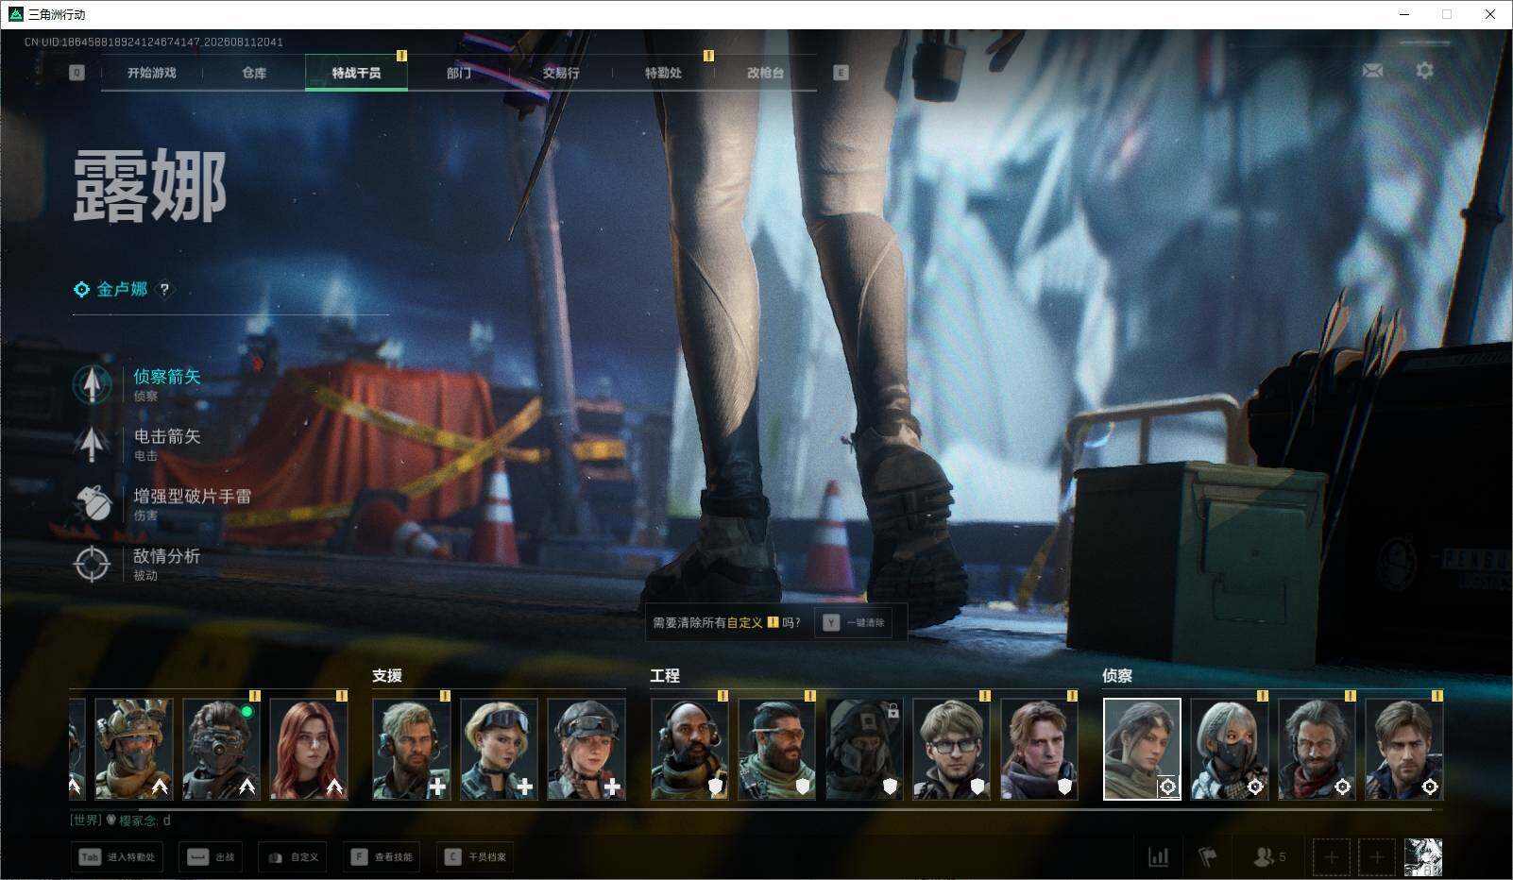Click the Q previous-tab key icon
Screen dimensions: 1513x880
pyautogui.click(x=77, y=73)
